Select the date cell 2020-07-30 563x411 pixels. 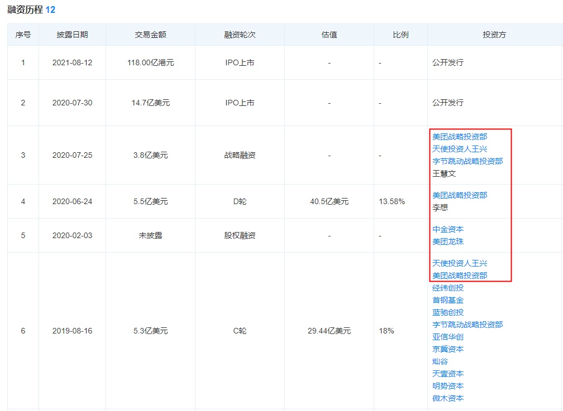(72, 103)
